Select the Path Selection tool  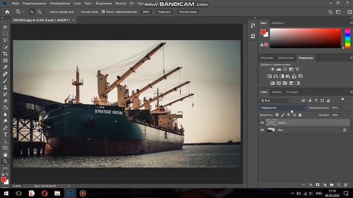coord(5,141)
